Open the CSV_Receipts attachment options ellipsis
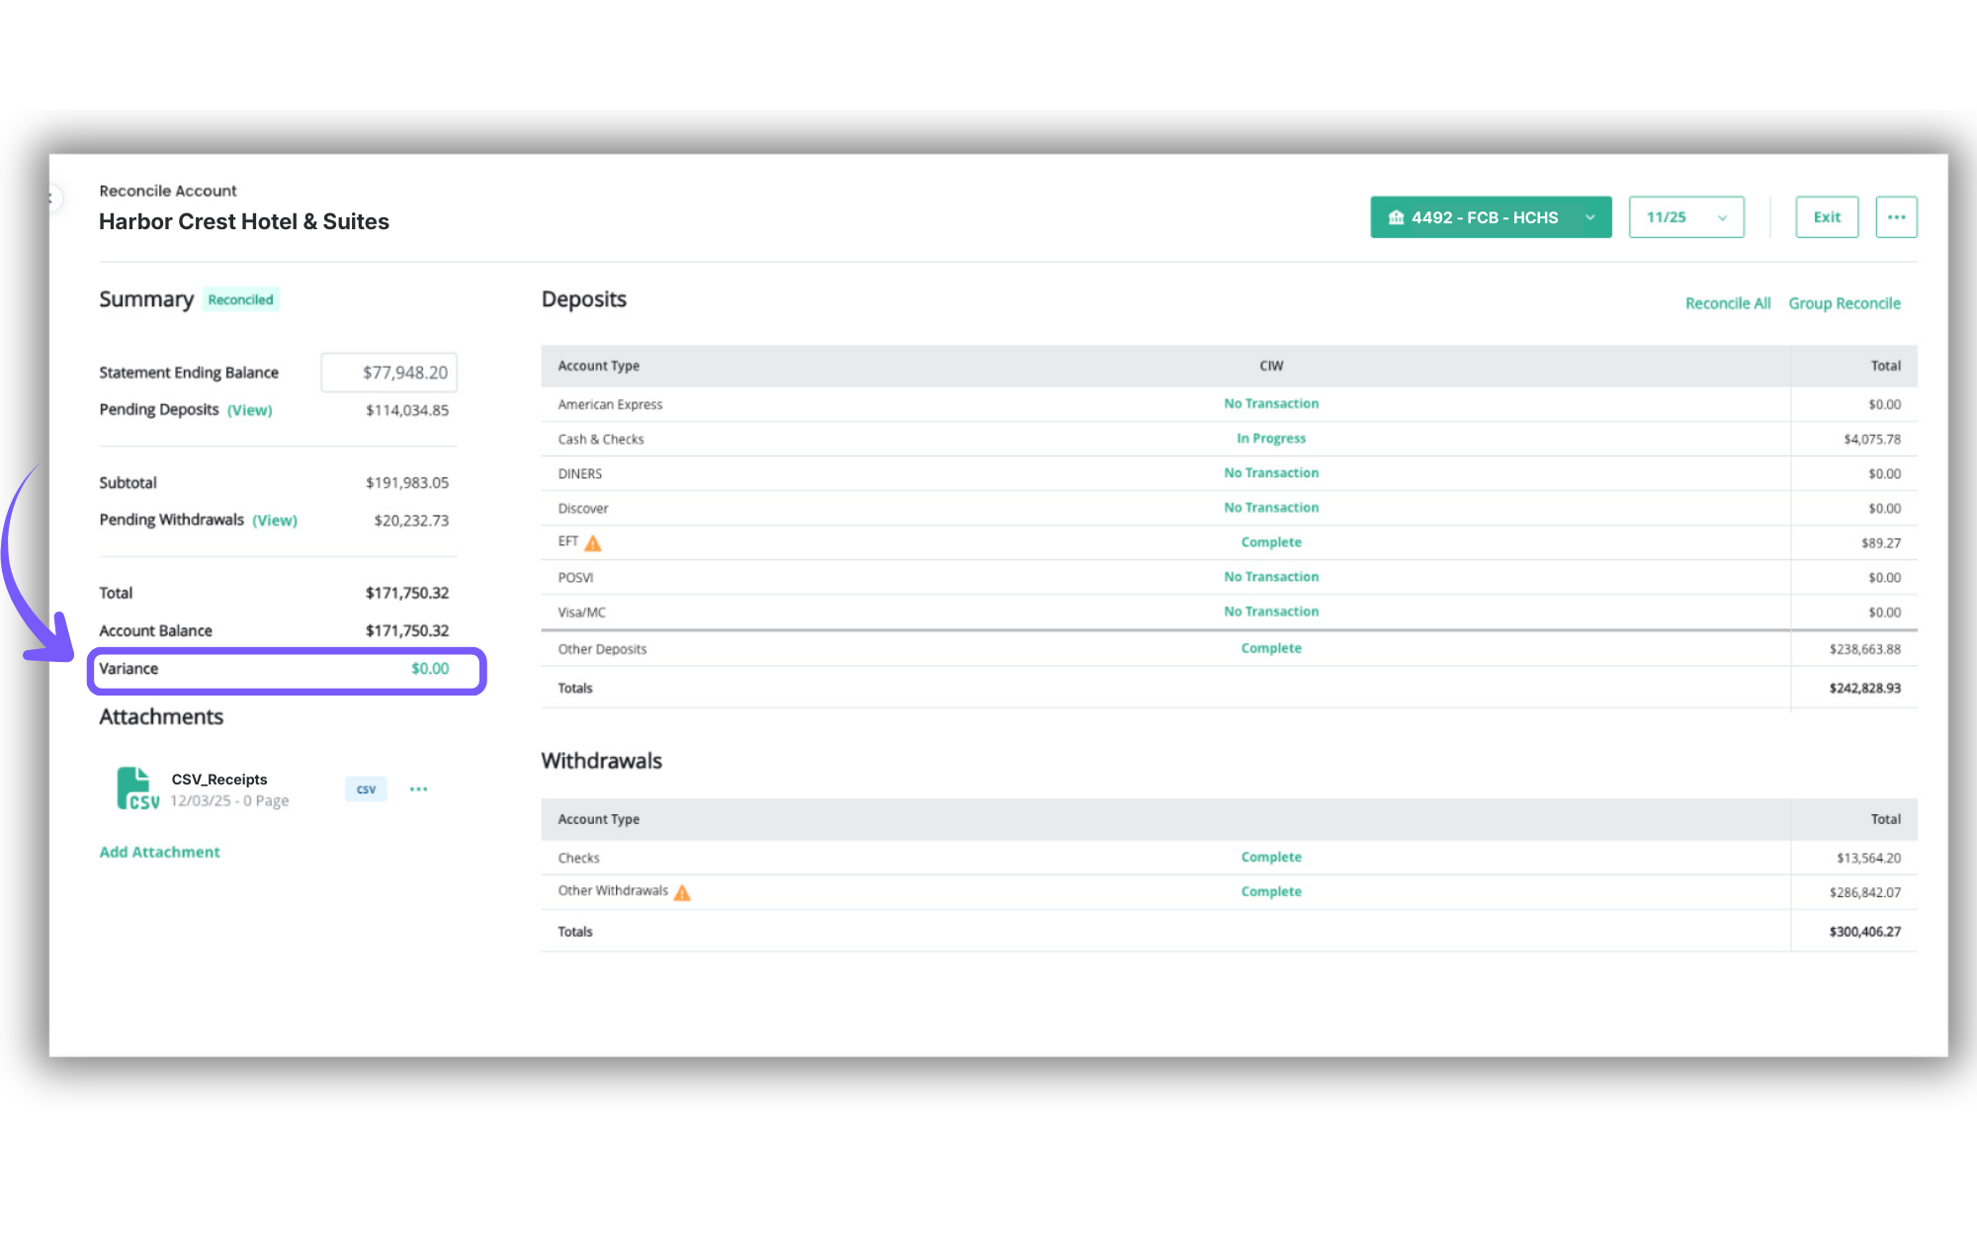The image size is (1977, 1235). click(x=418, y=789)
